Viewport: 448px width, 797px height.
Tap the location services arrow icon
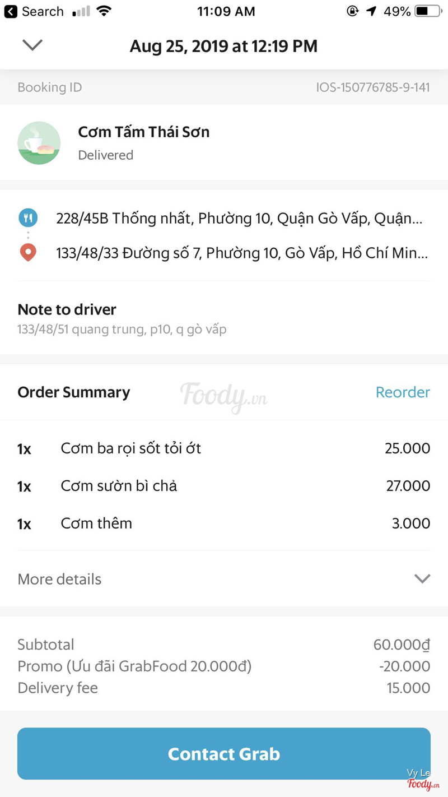(371, 11)
